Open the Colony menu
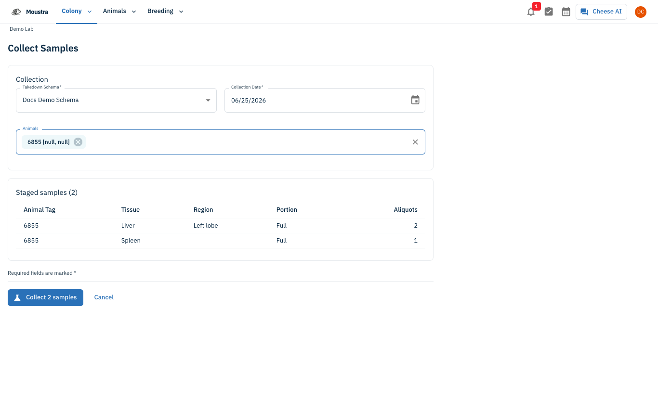The height and width of the screenshot is (411, 658). (x=77, y=12)
